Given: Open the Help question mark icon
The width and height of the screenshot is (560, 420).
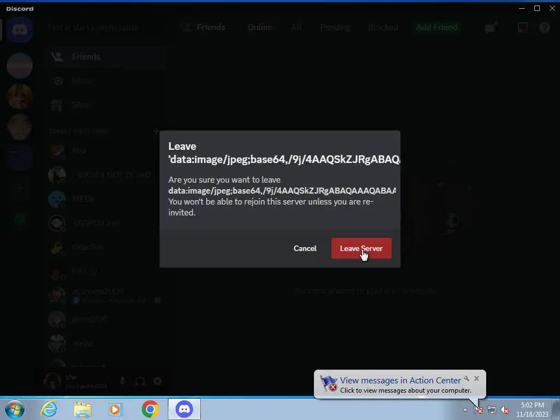Looking at the screenshot, I should point(545,27).
